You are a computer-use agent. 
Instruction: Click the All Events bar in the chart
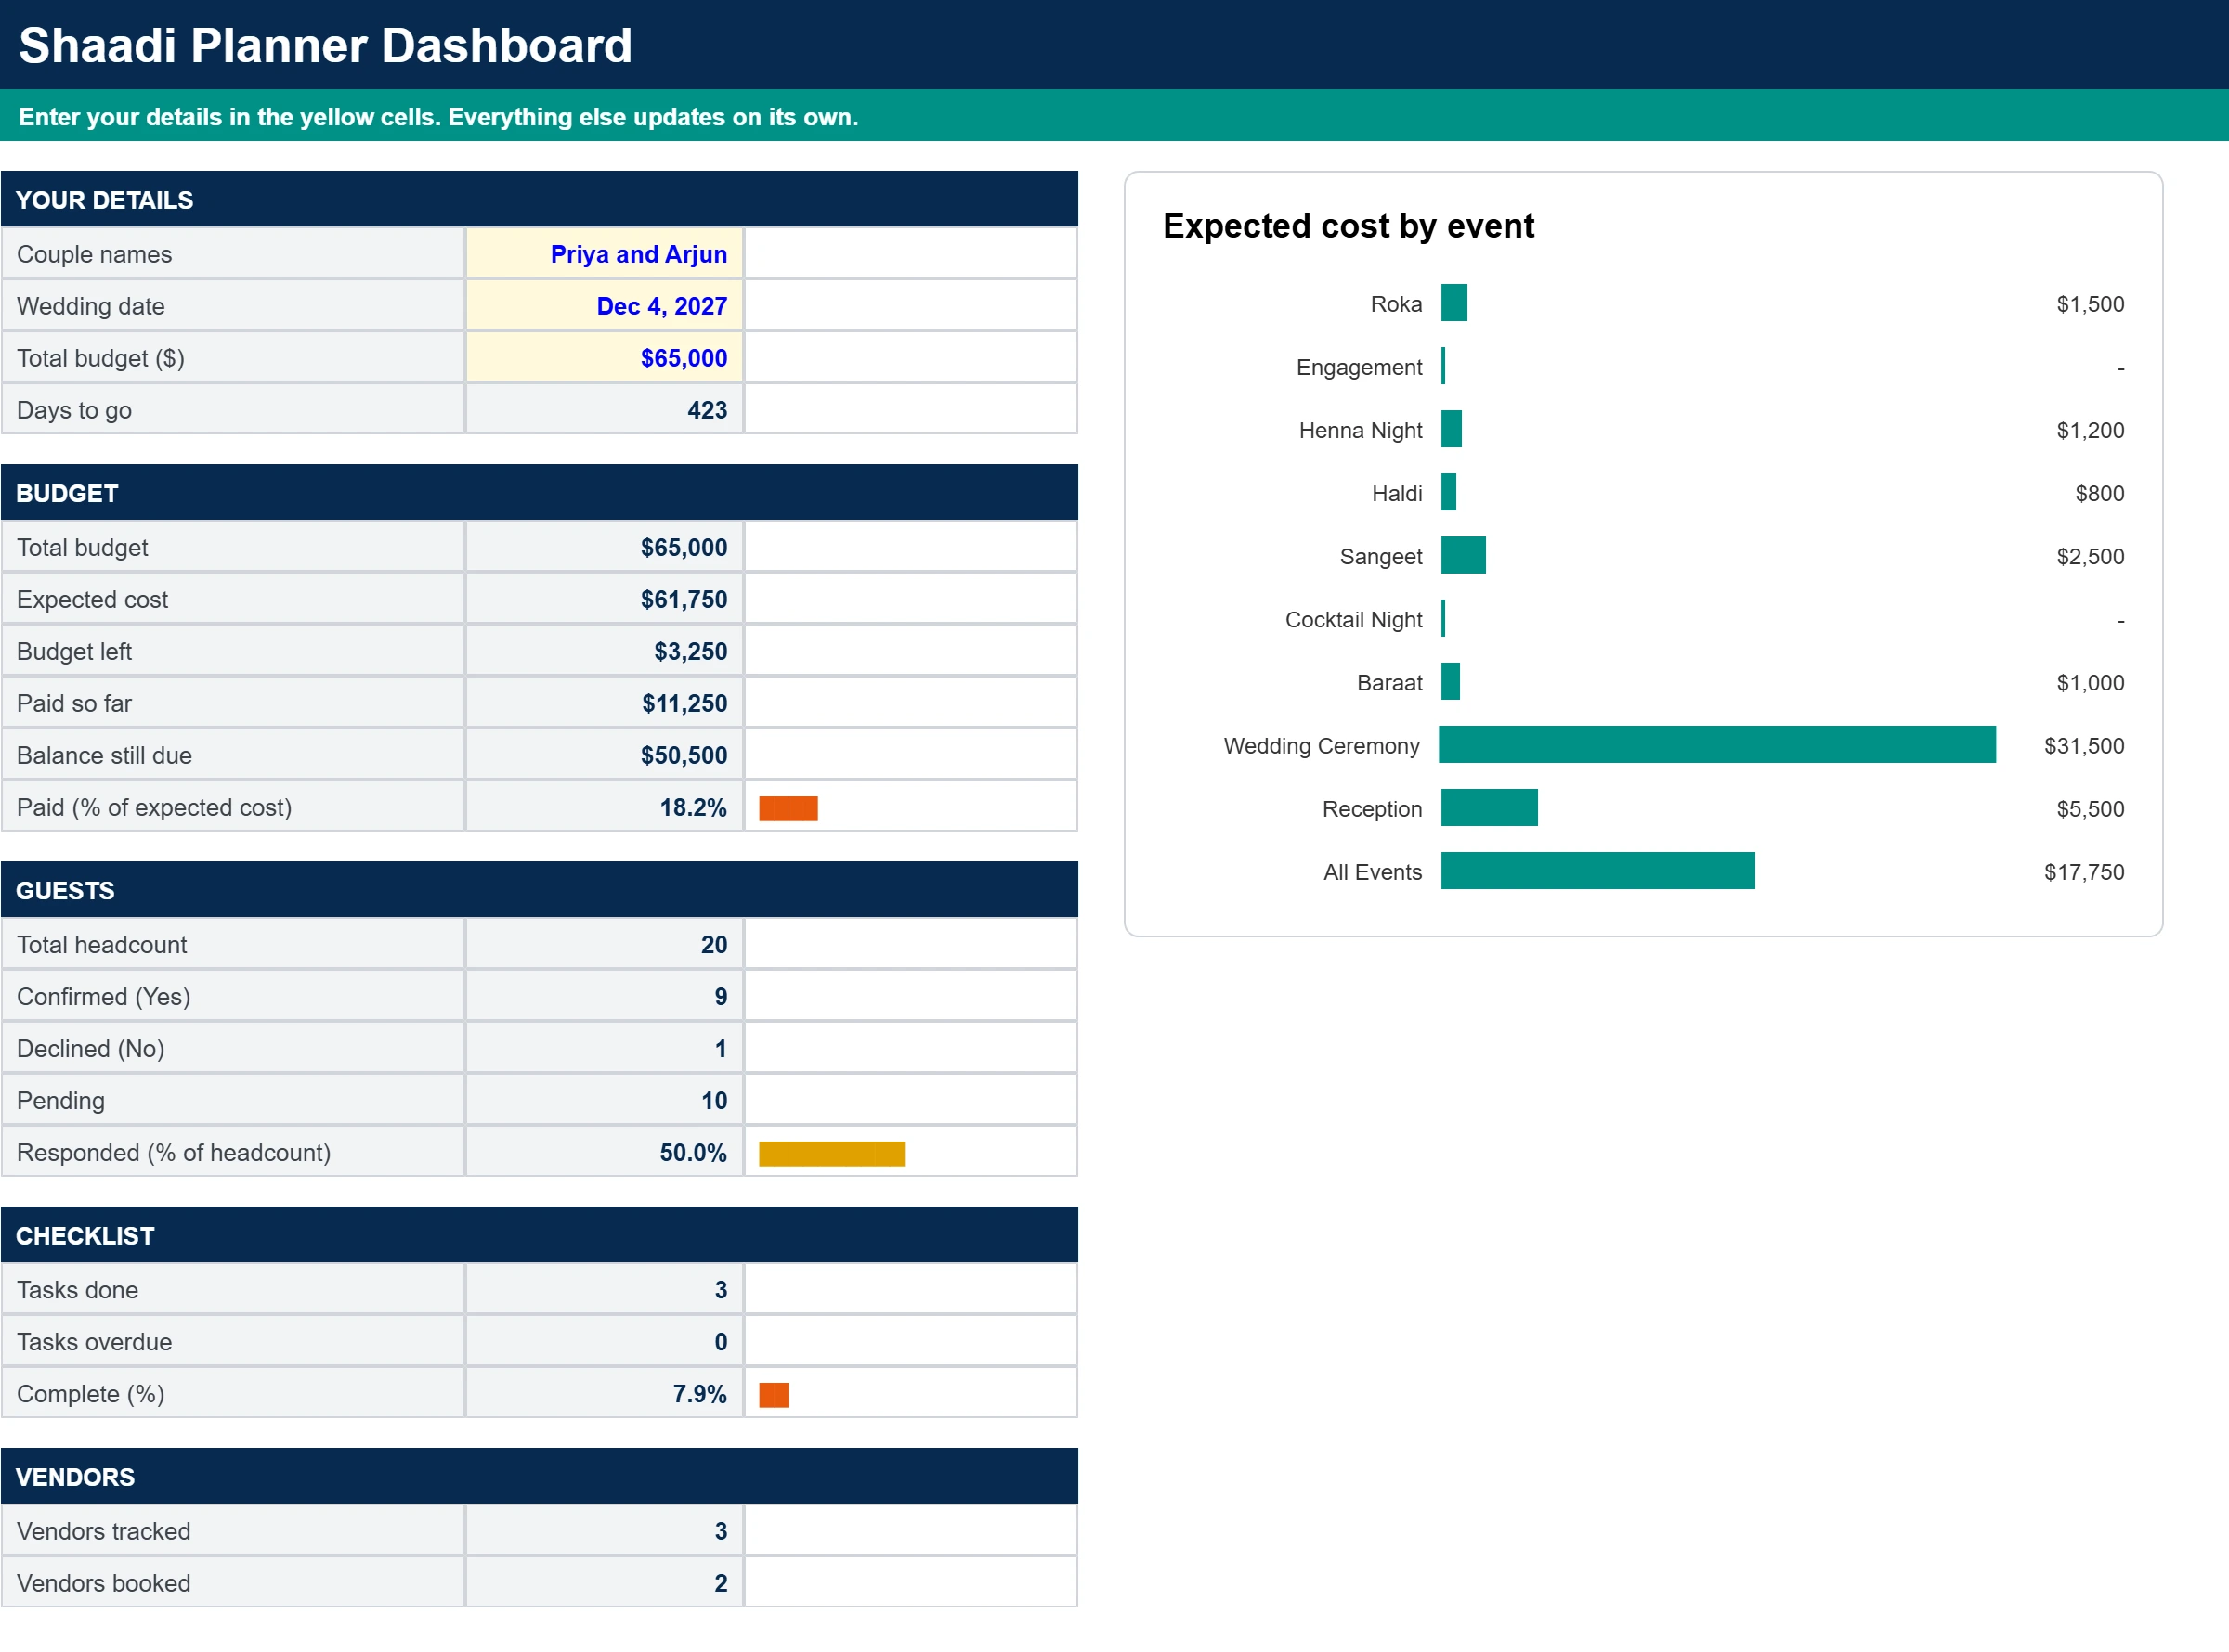1597,870
